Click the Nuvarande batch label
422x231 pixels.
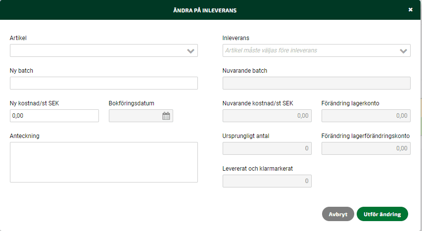(x=245, y=71)
